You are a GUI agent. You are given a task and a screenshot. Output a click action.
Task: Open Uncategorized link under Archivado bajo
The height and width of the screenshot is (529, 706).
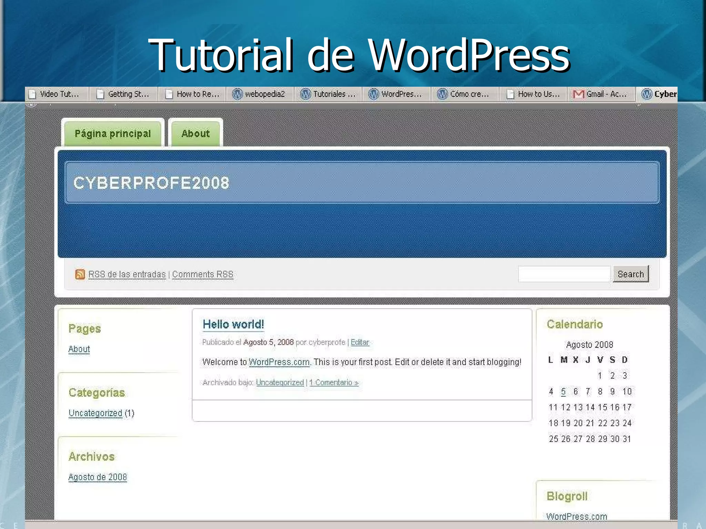(280, 383)
